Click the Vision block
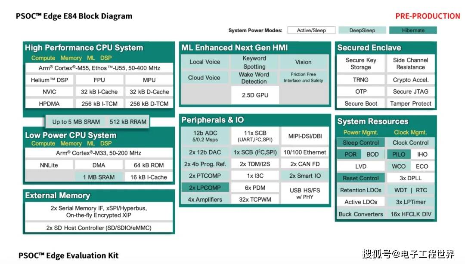The image size is (465, 264). (x=304, y=62)
